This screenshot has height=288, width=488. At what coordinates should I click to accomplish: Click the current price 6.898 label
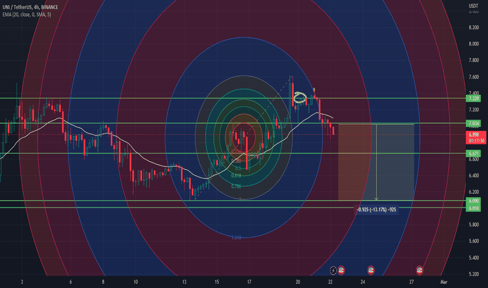tap(473, 135)
